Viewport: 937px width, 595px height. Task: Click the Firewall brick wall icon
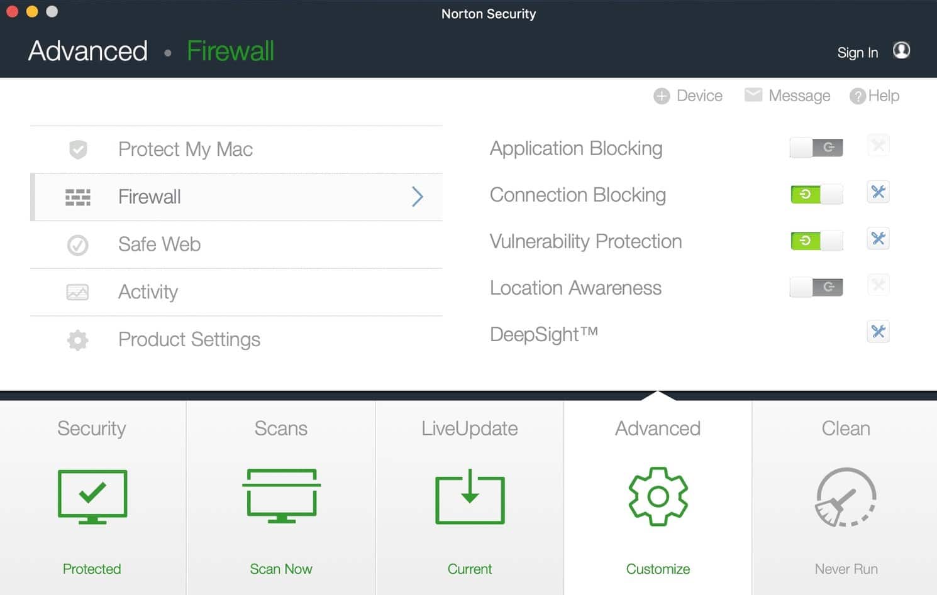point(78,197)
